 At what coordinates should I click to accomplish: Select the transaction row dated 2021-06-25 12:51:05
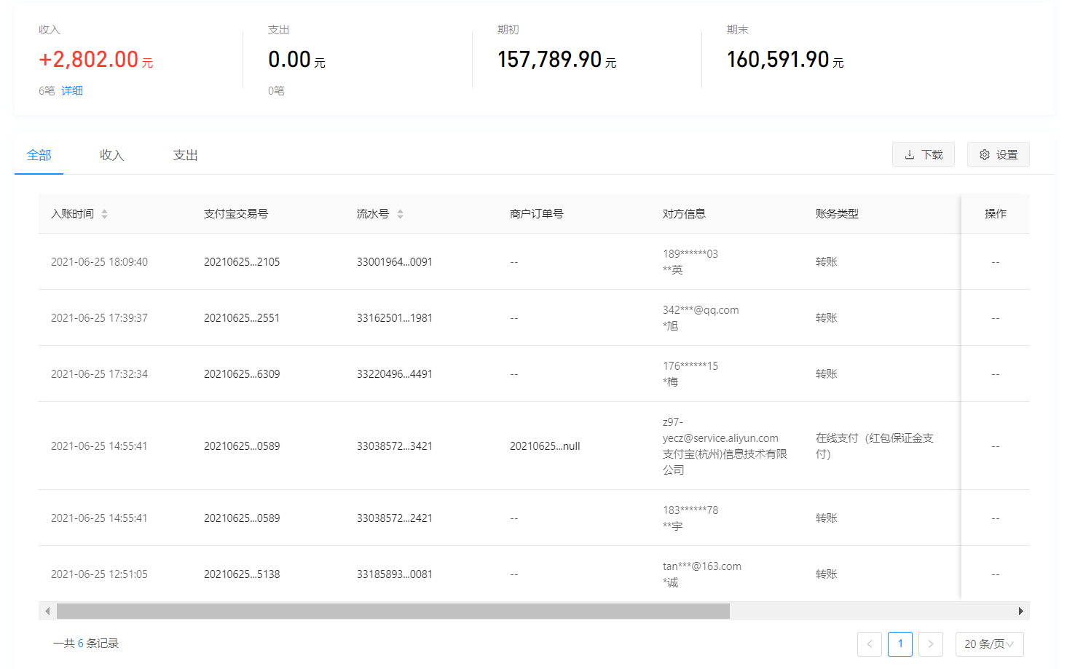click(364, 574)
